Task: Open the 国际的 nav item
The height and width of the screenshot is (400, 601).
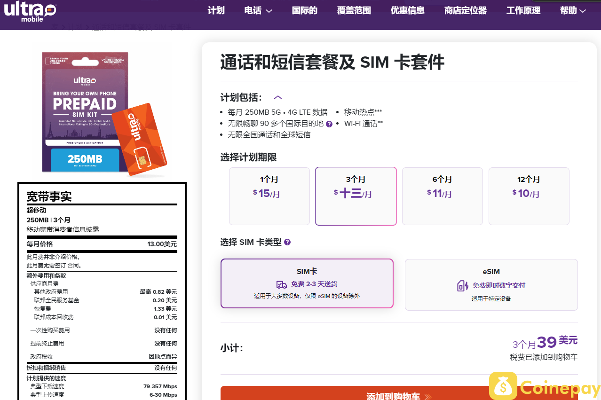Action: point(305,10)
